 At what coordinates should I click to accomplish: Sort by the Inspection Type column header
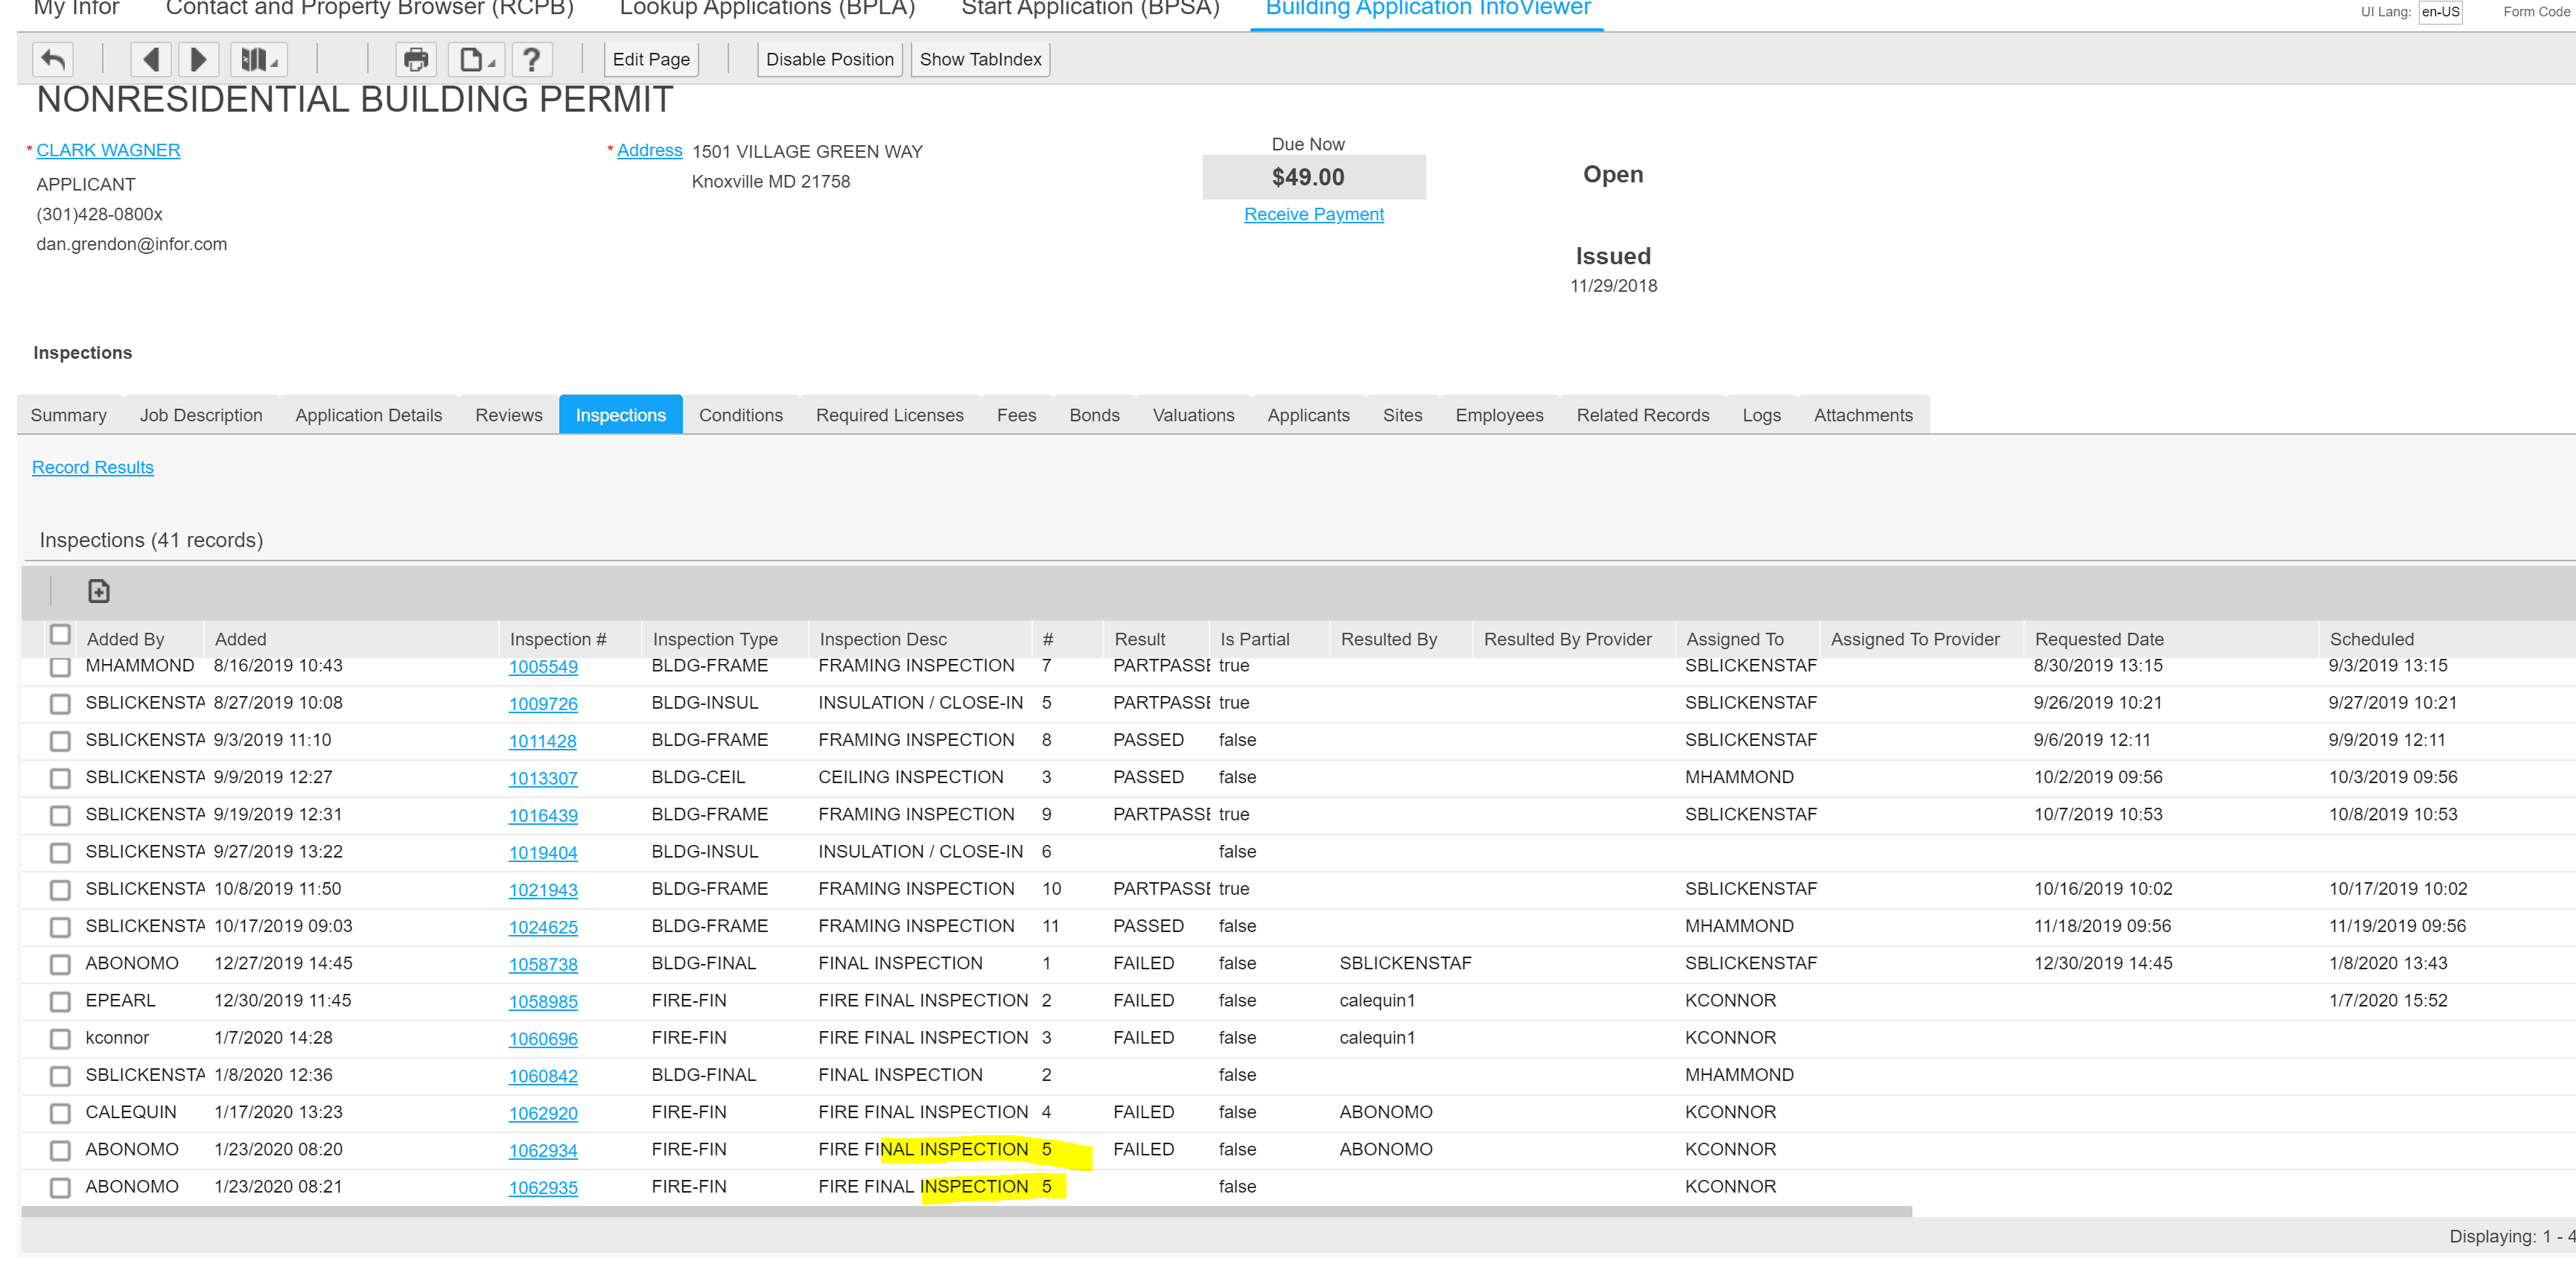point(714,639)
